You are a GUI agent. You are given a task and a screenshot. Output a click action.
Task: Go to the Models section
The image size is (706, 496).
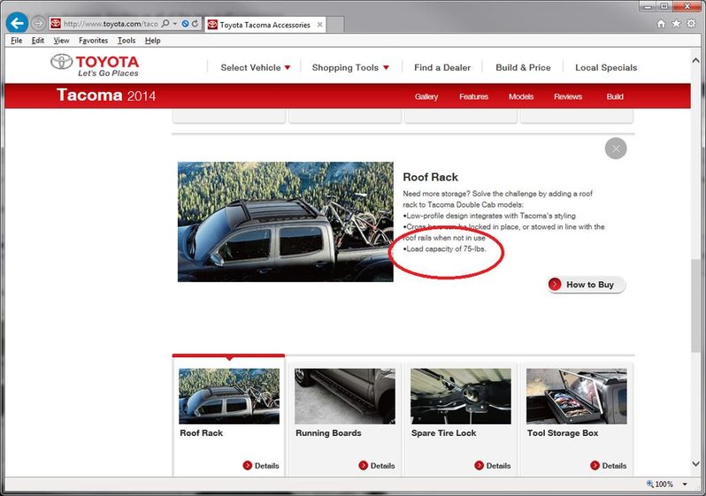[521, 96]
